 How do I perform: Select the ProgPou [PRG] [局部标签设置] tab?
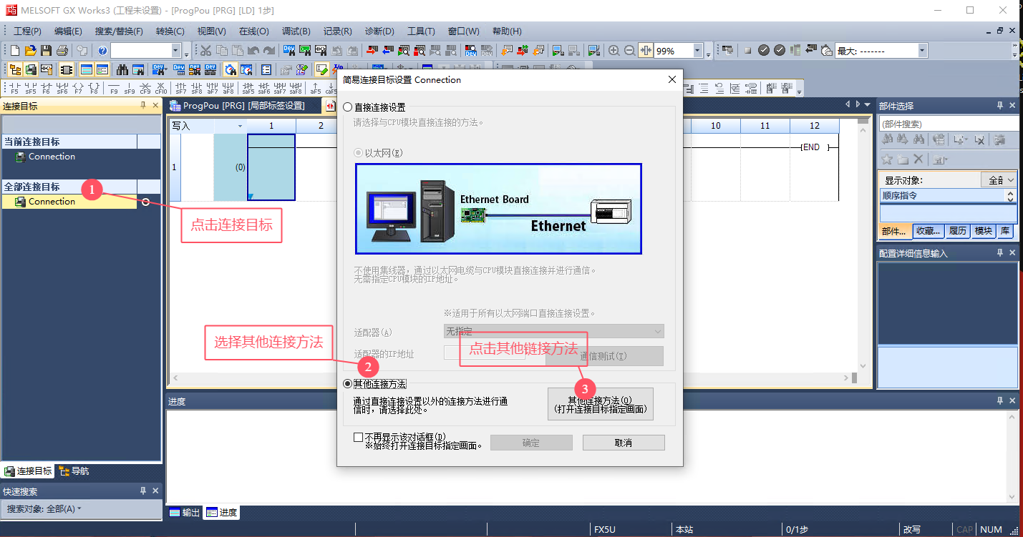click(243, 106)
